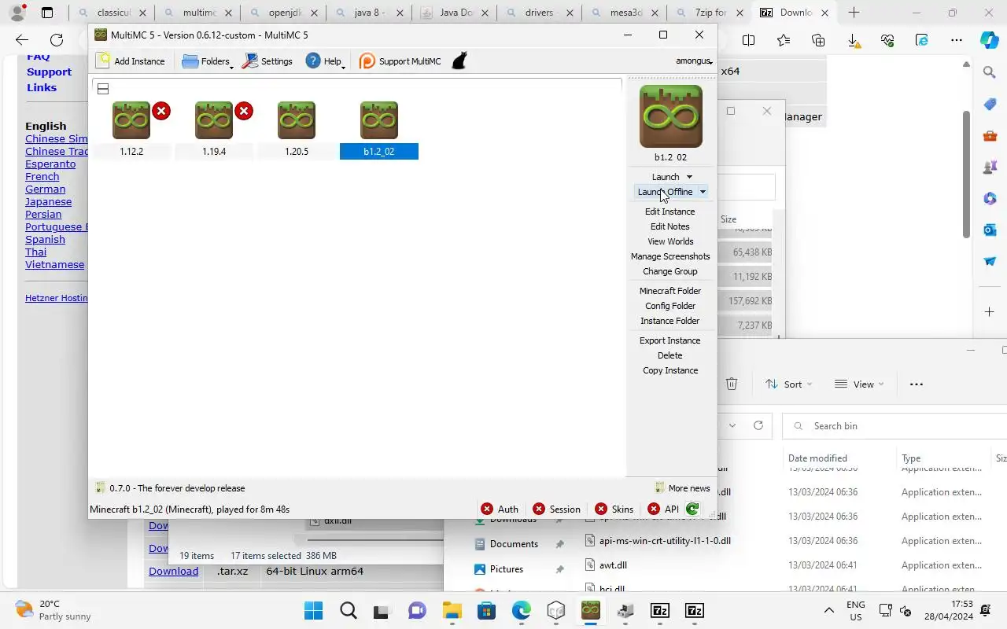Open Microsoft Store from taskbar
The image size is (1007, 629).
pos(486,611)
